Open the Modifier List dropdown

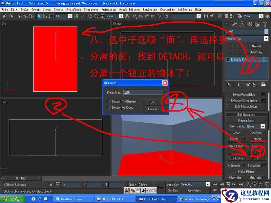[266, 39]
